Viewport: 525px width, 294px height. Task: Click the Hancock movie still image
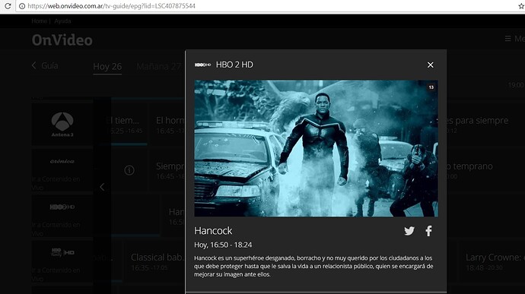coord(316,148)
